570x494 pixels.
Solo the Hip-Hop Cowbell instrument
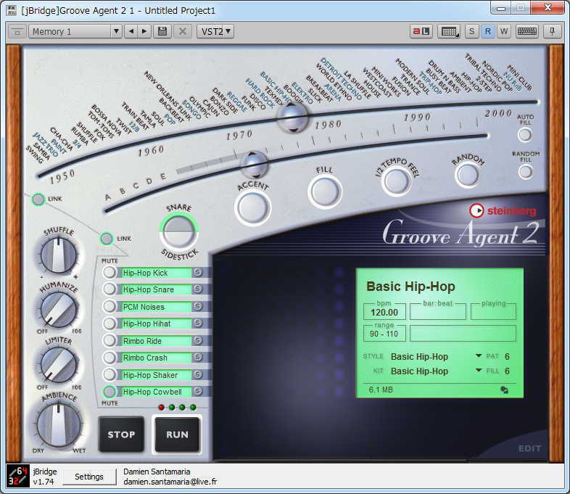tap(198, 391)
